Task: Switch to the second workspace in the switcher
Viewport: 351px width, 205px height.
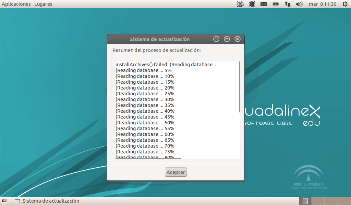Action: [x=318, y=201]
